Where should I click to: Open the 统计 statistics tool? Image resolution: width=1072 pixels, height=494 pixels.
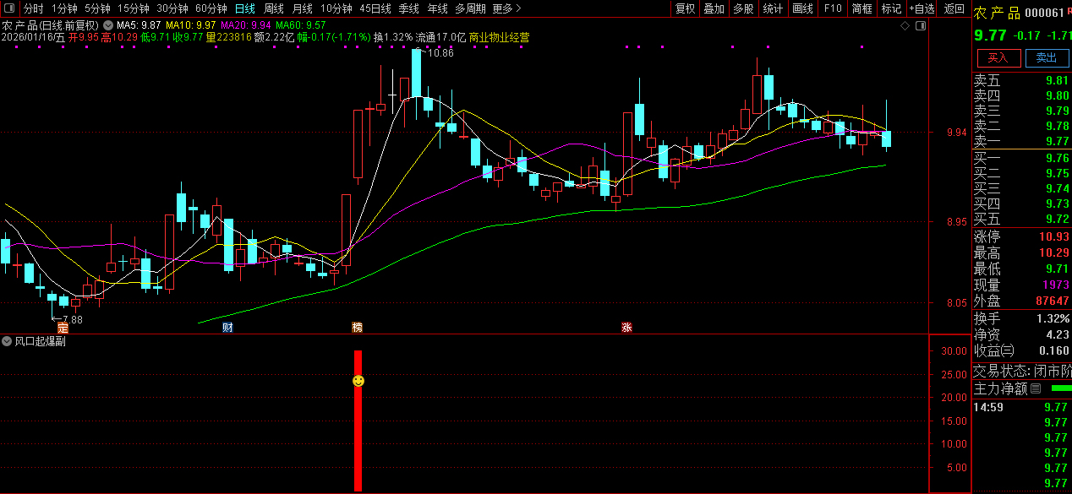point(773,8)
